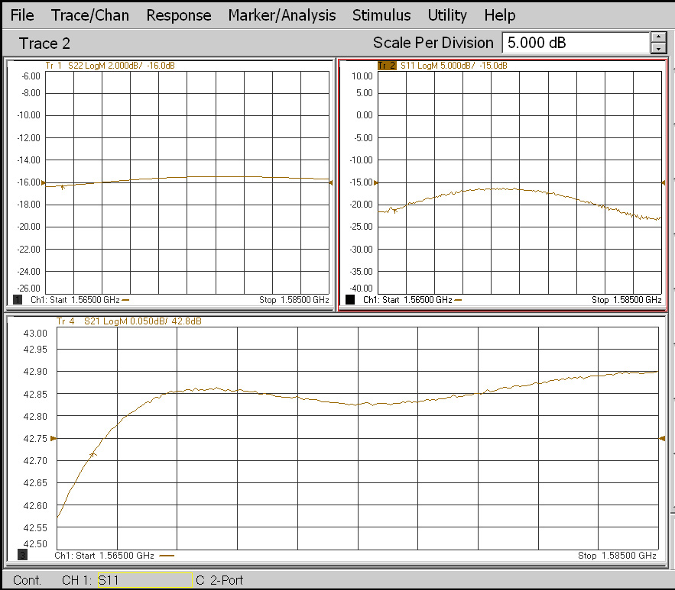
Task: Open the Response menu
Action: pyautogui.click(x=179, y=15)
